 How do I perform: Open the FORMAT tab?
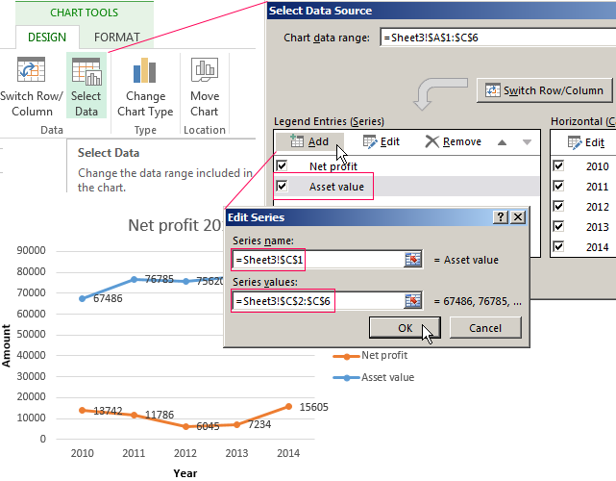[114, 37]
